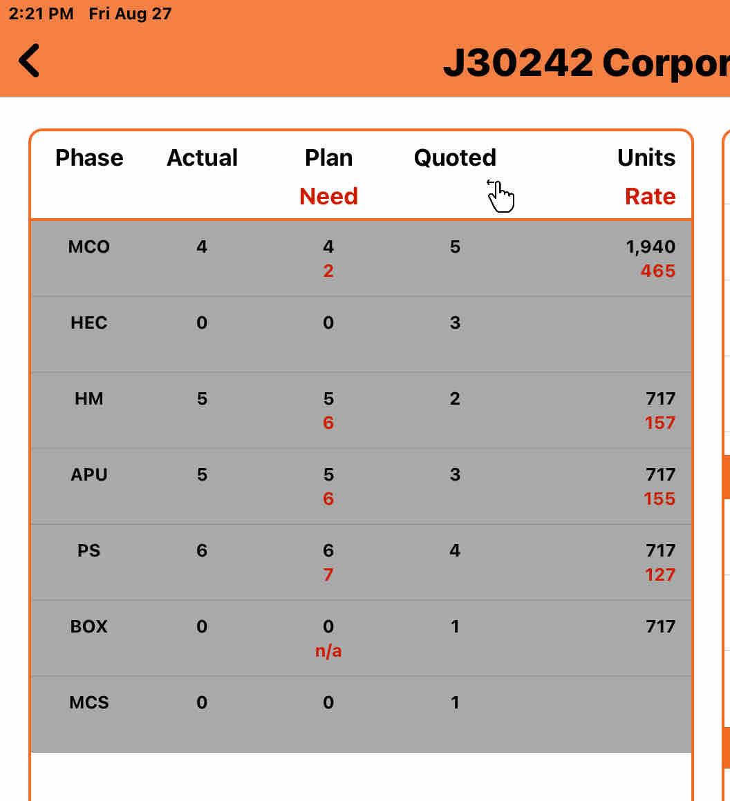Open the MCO phase row
The height and width of the screenshot is (801, 730).
click(x=89, y=247)
